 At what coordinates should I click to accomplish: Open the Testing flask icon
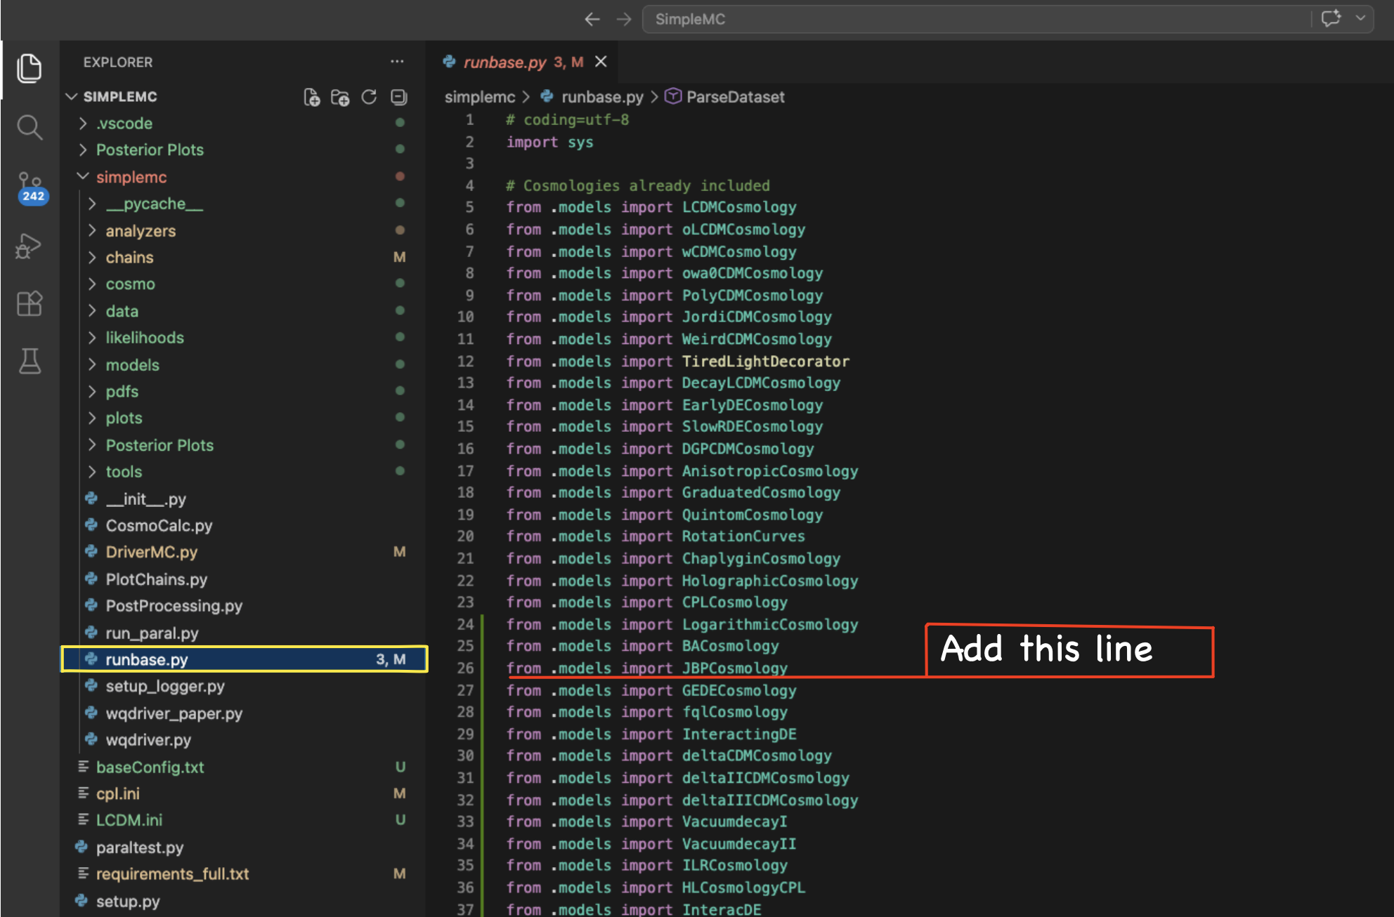pos(29,361)
